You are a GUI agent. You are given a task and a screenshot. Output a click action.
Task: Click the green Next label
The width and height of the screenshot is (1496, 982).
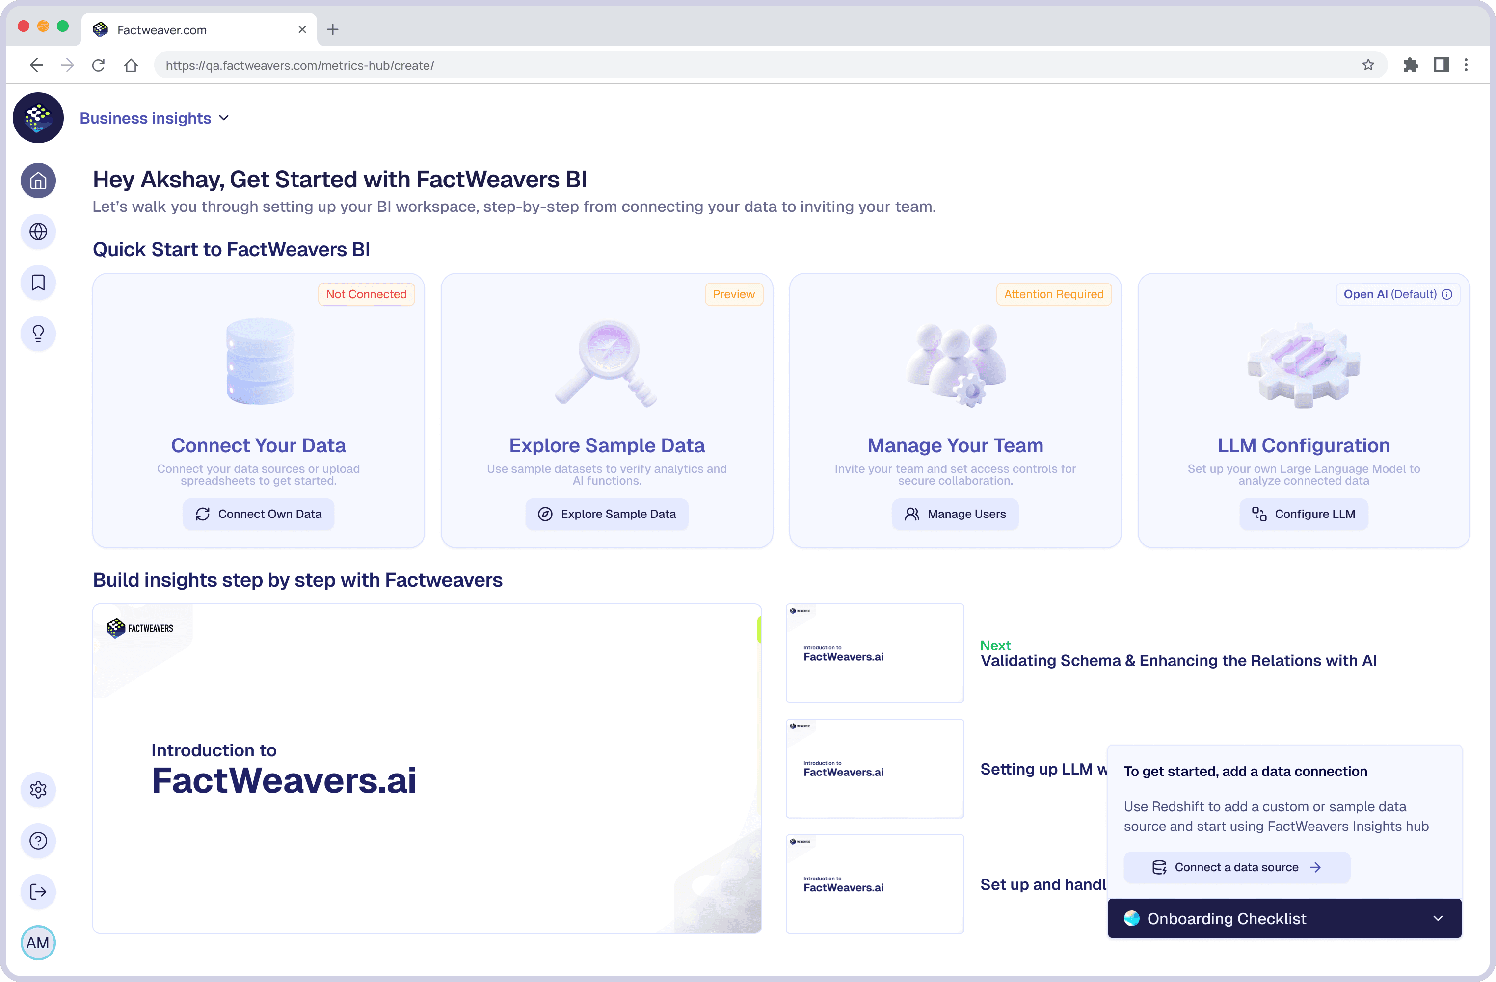point(996,645)
